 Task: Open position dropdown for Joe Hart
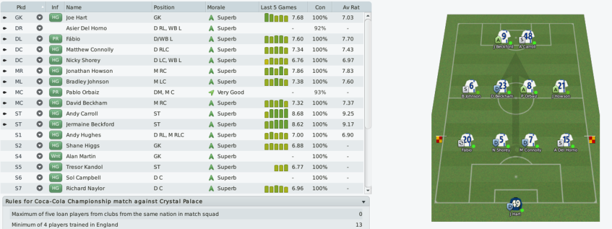click(x=39, y=17)
